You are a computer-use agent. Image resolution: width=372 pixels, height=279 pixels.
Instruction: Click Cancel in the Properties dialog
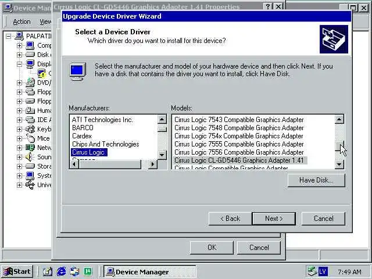point(259,248)
